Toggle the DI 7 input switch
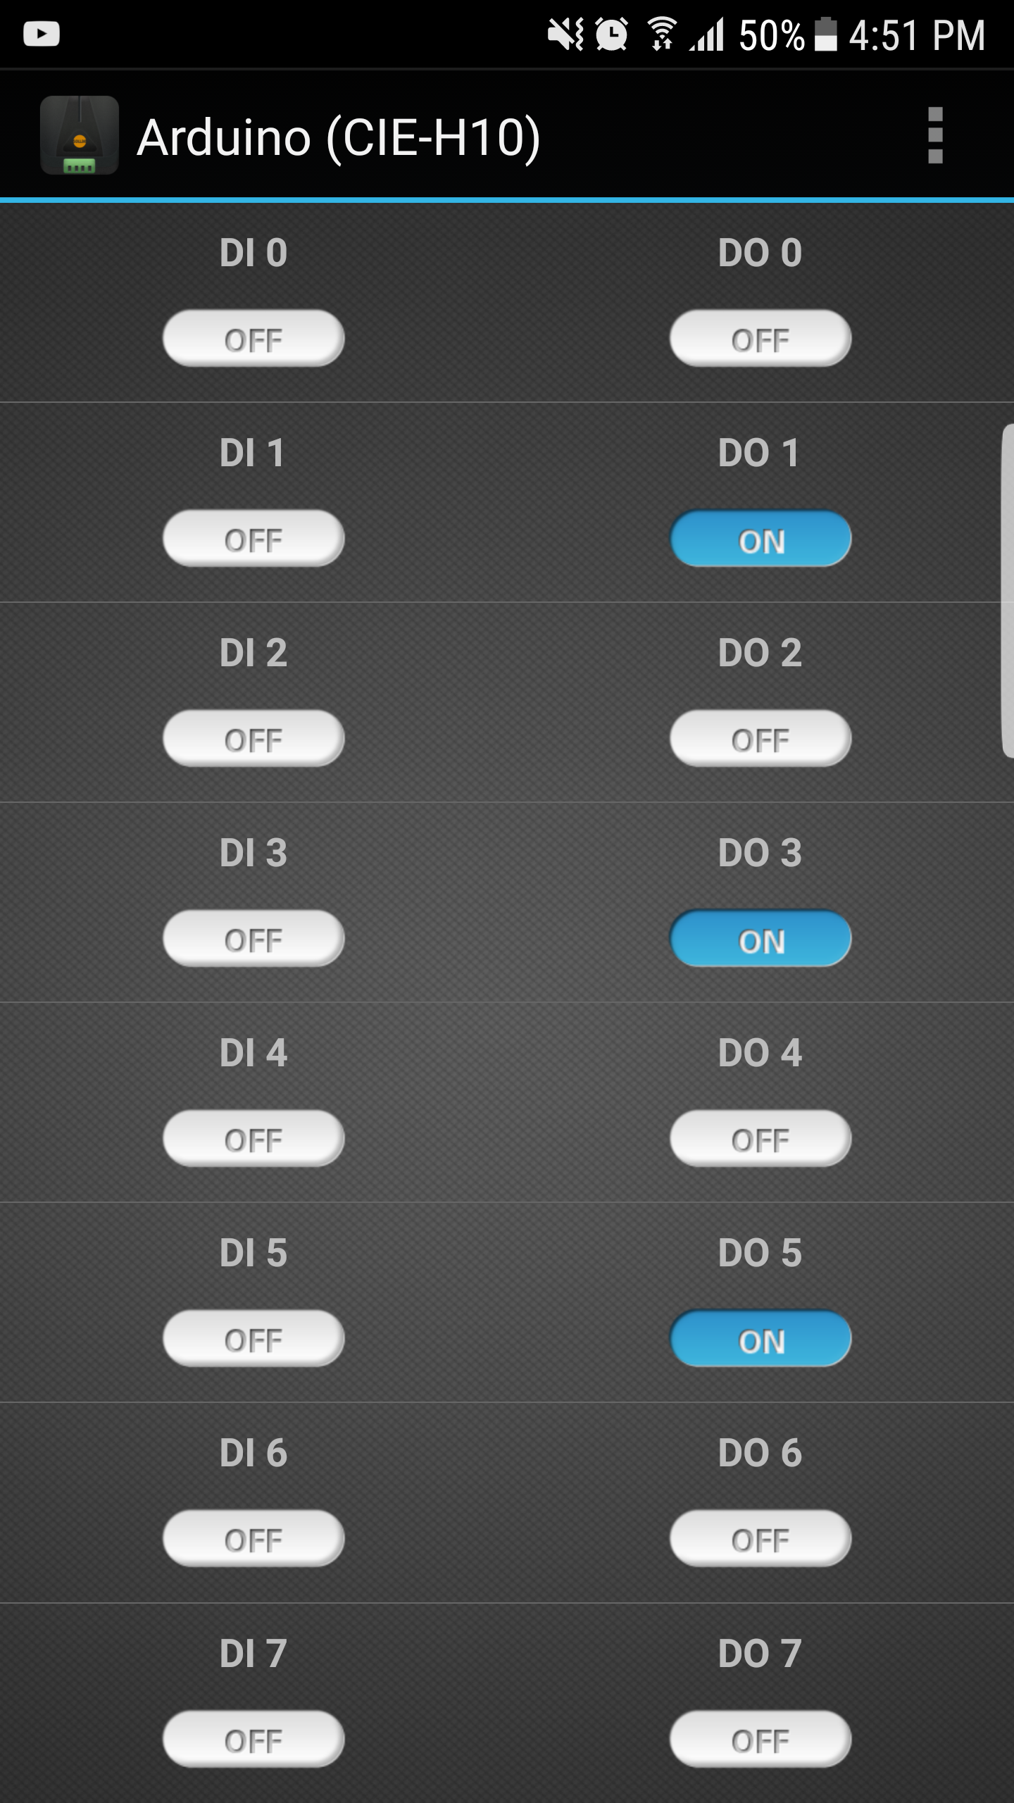1014x1803 pixels. 252,1738
